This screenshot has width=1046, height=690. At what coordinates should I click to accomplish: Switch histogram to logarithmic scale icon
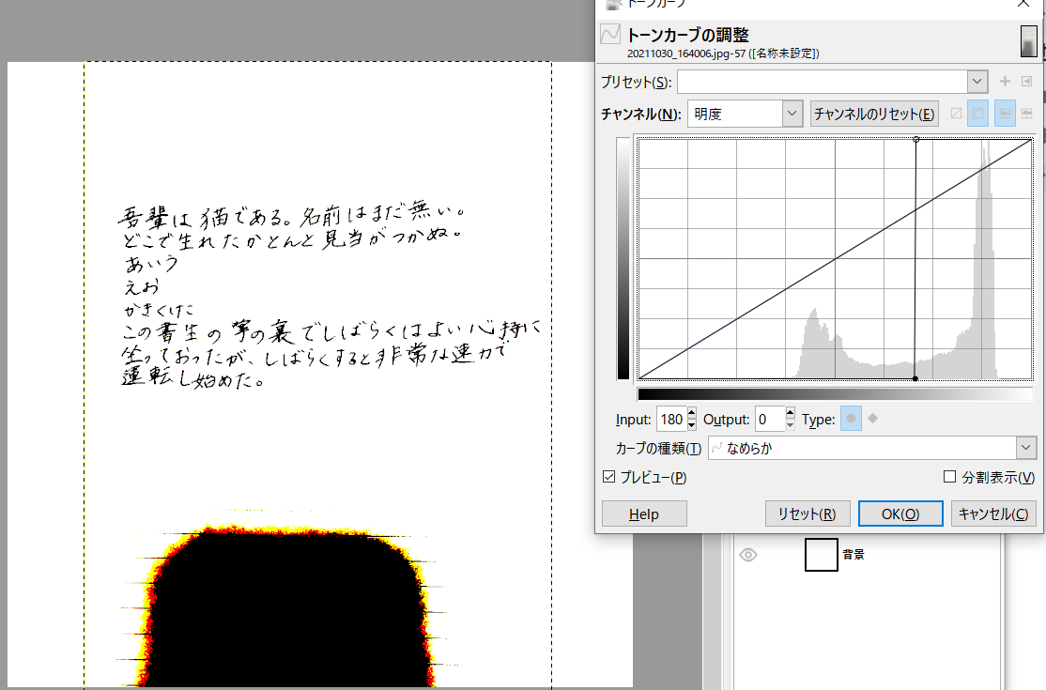pos(1027,113)
